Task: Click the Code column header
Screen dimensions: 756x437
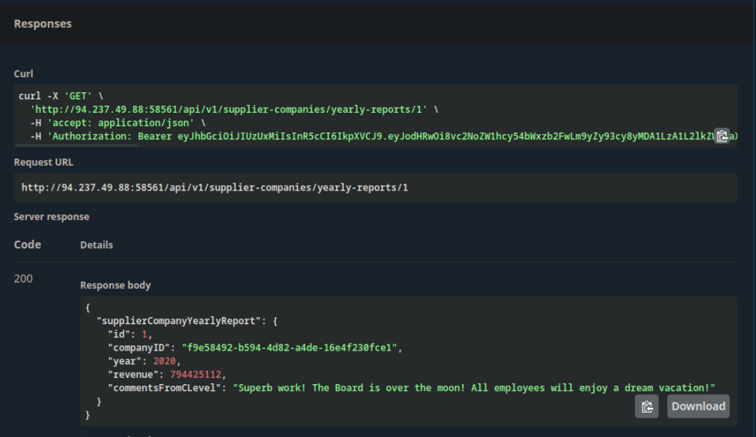Action: point(28,244)
